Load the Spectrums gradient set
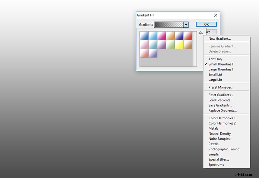The width and height of the screenshot is (259, 178). pos(216,165)
